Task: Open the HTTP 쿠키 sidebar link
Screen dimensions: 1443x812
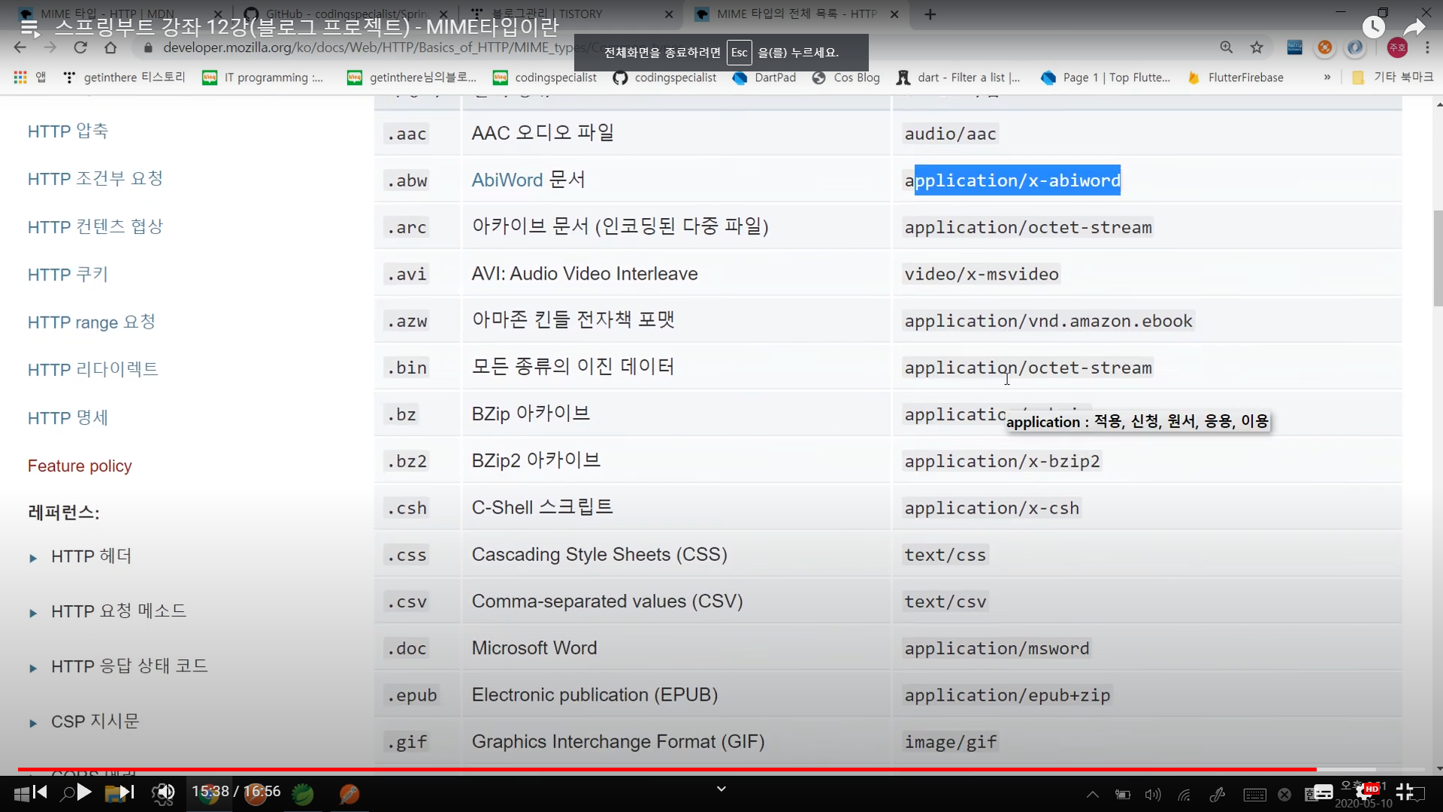Action: tap(68, 274)
